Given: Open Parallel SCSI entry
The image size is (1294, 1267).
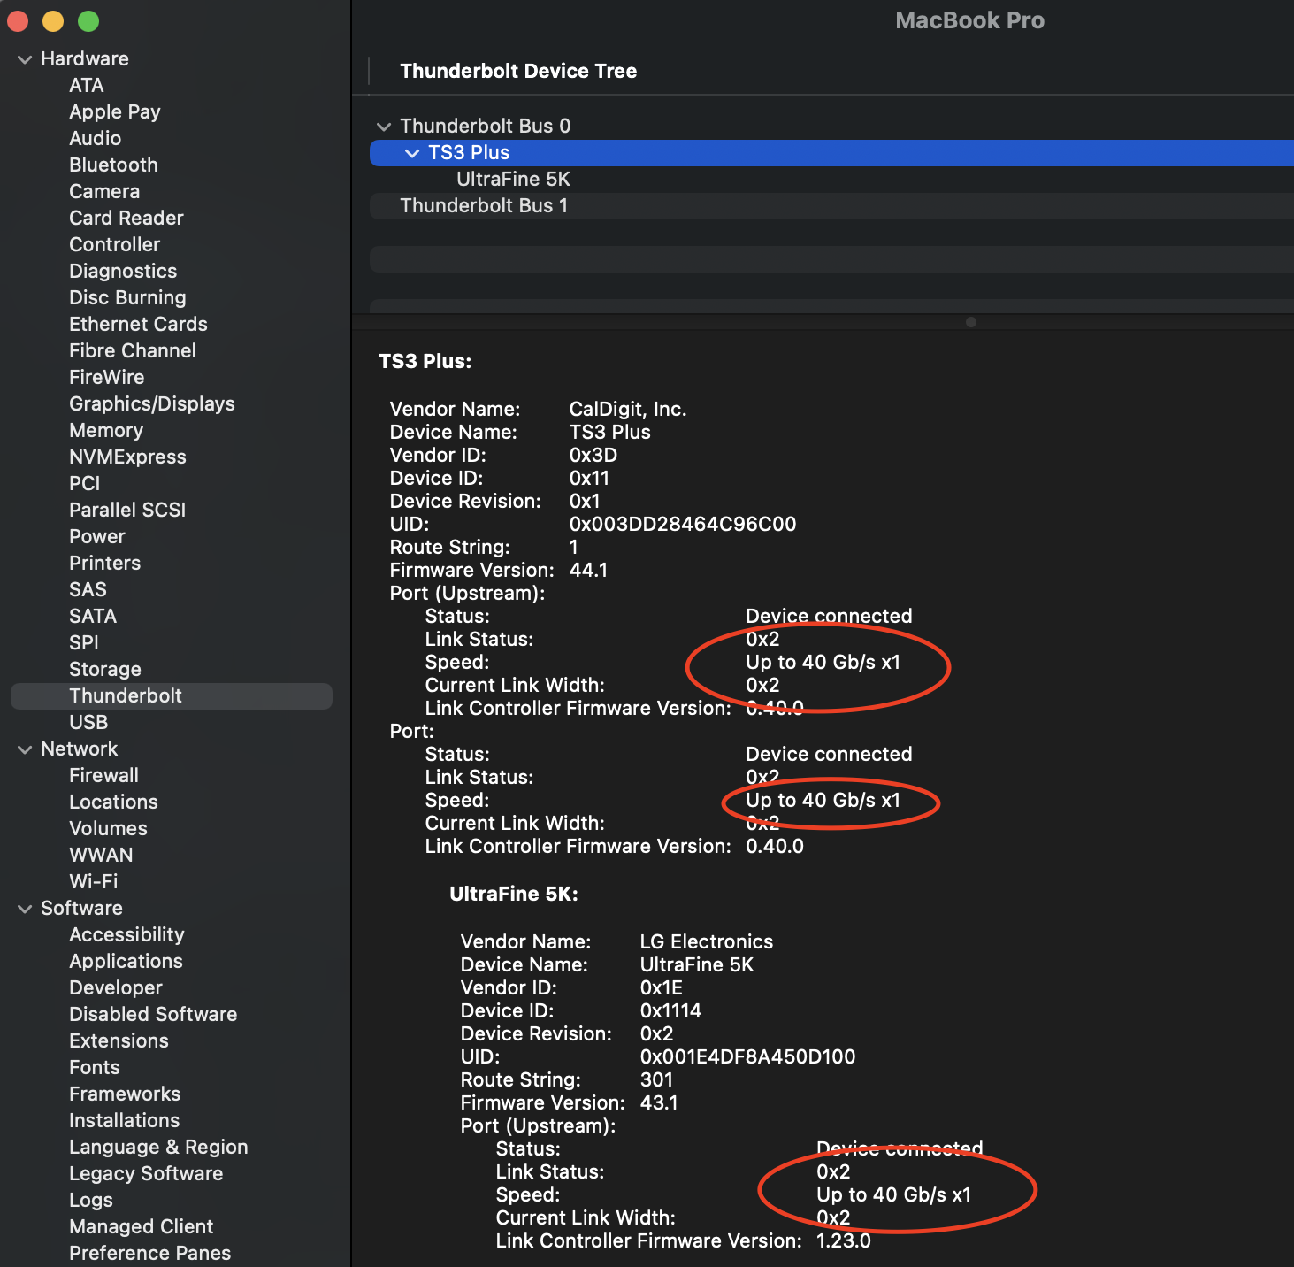Looking at the screenshot, I should coord(128,510).
